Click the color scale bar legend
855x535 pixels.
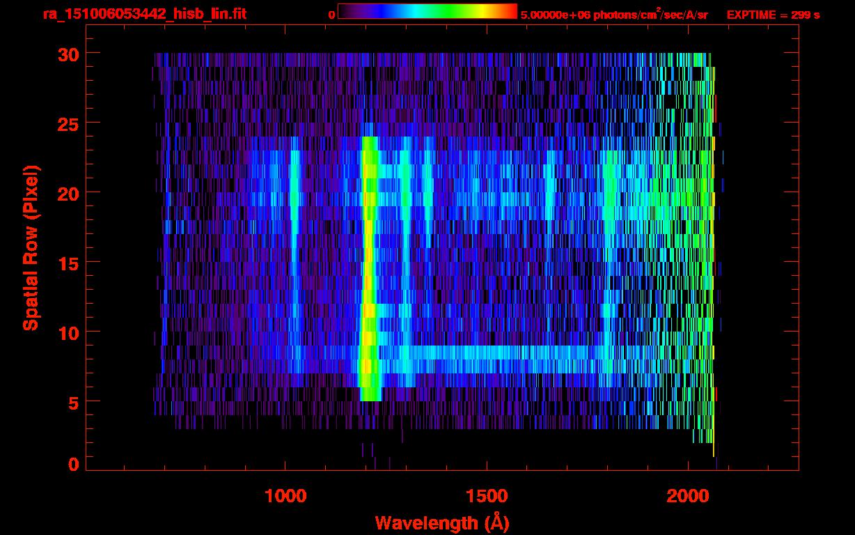[427, 11]
